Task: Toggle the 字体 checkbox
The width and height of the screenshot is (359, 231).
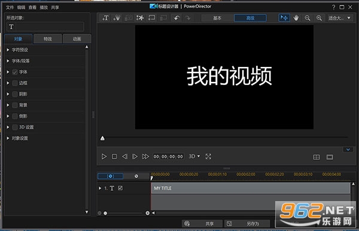Action: click(x=15, y=72)
